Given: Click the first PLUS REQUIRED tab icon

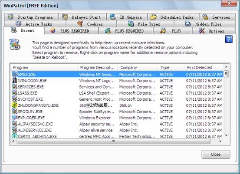Looking at the screenshot, I should 53,31.
